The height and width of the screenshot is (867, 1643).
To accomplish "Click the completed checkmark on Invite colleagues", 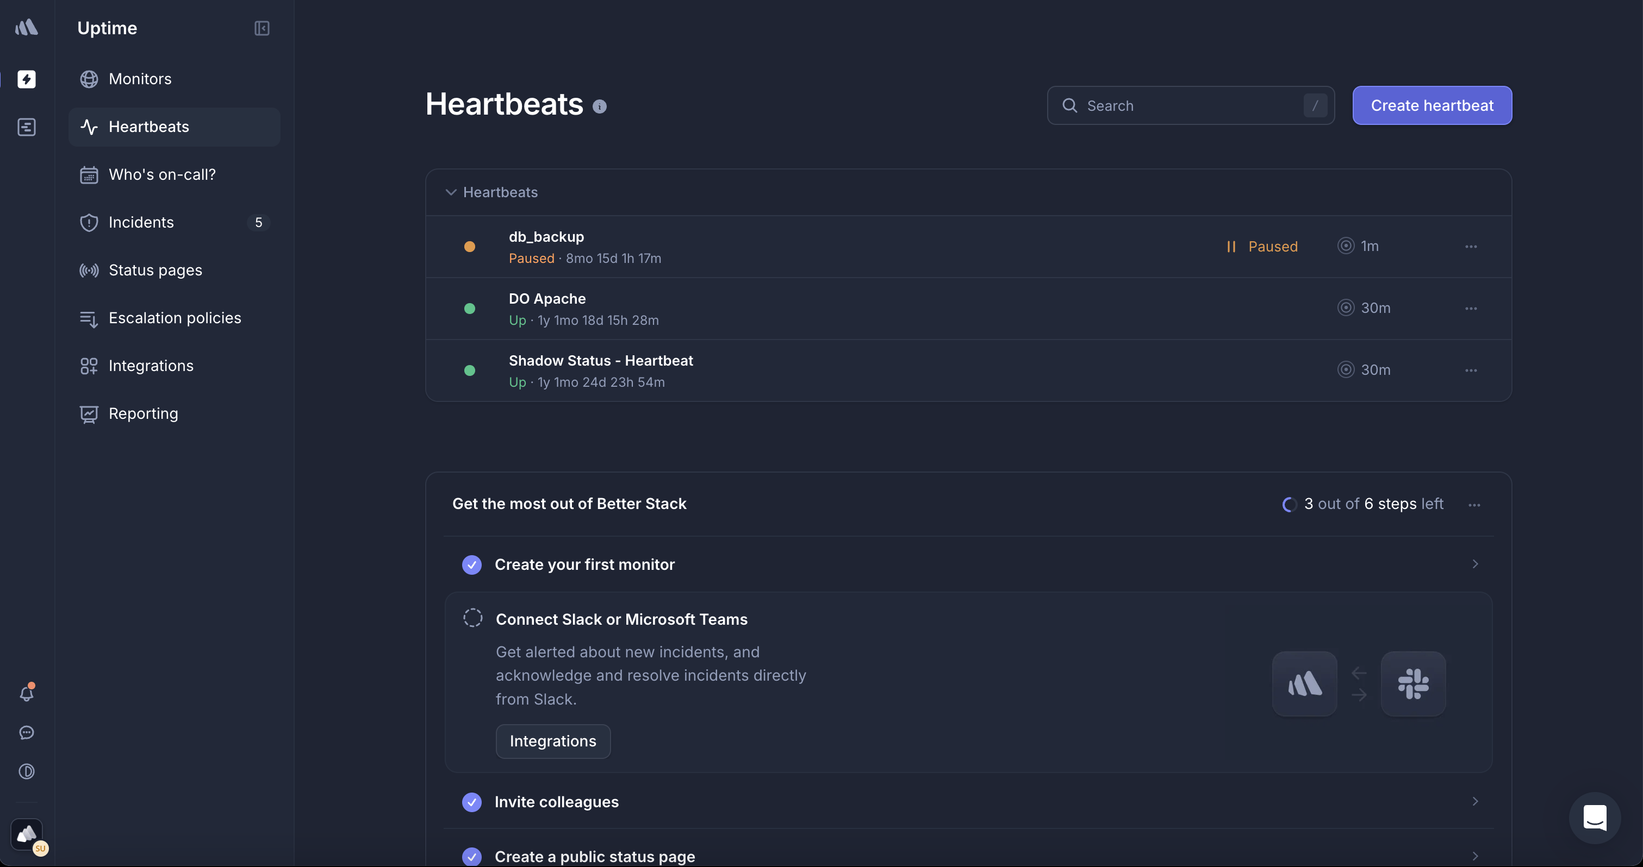I will point(472,802).
